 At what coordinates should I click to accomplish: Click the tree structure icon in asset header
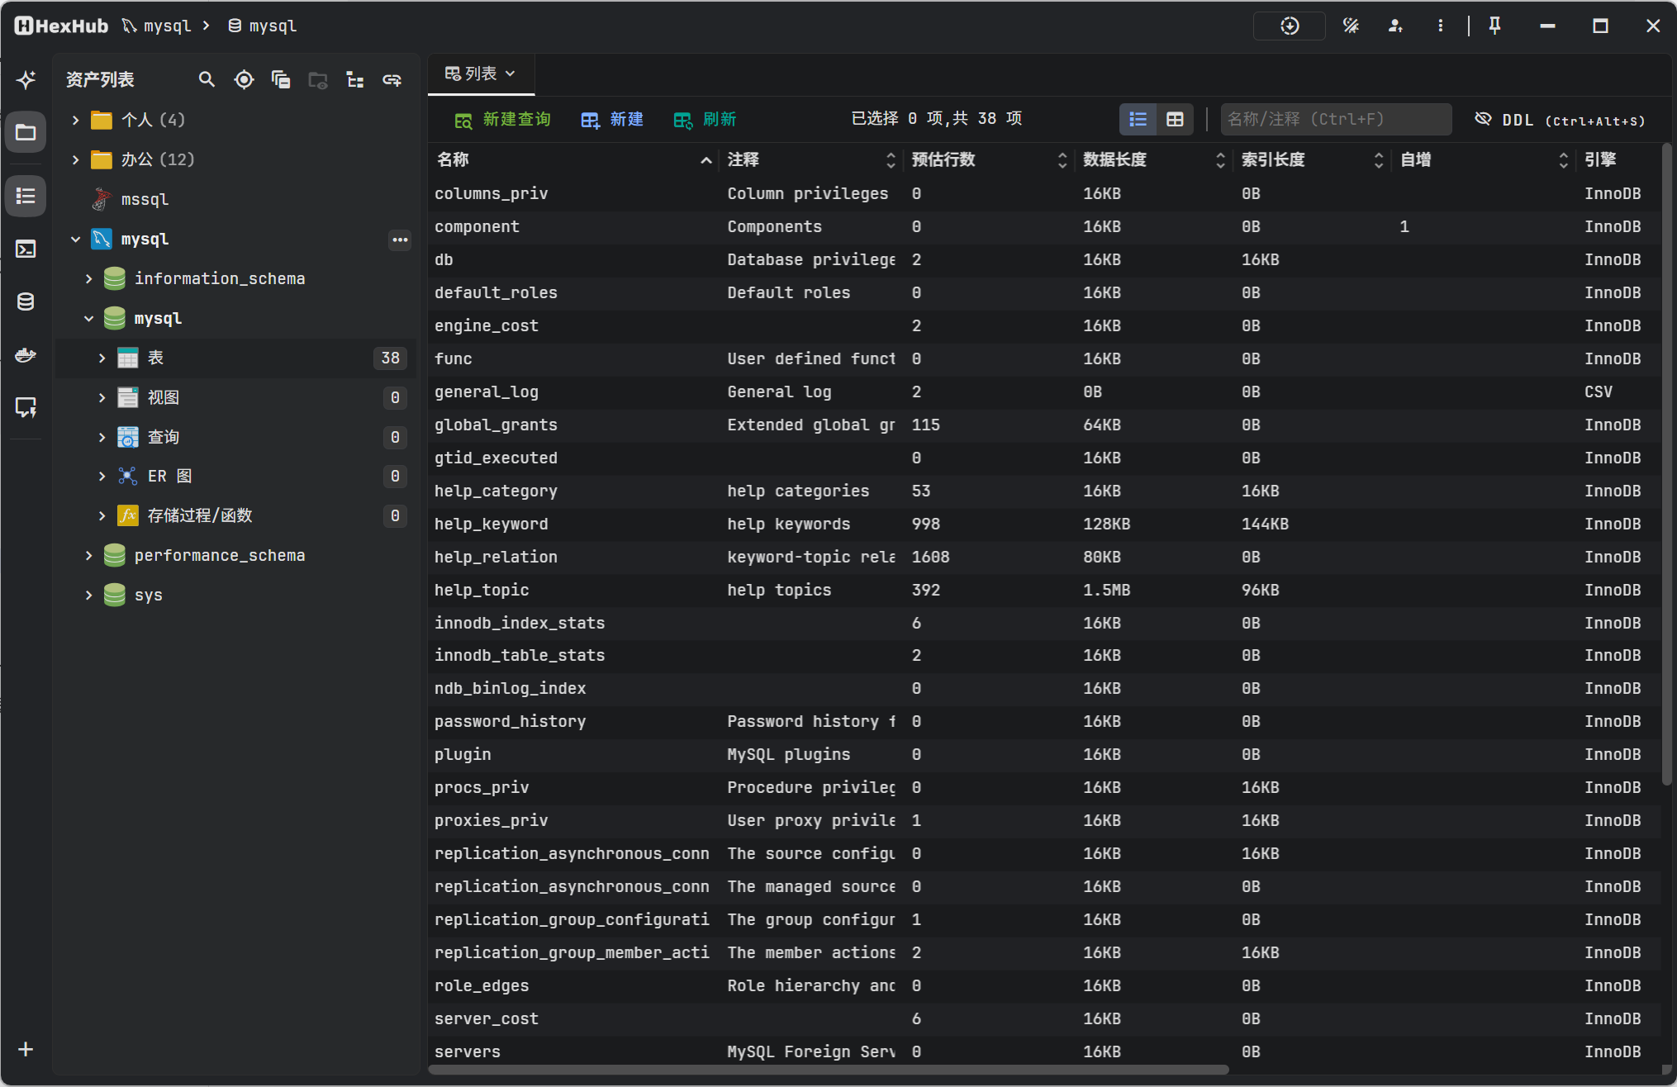(355, 79)
